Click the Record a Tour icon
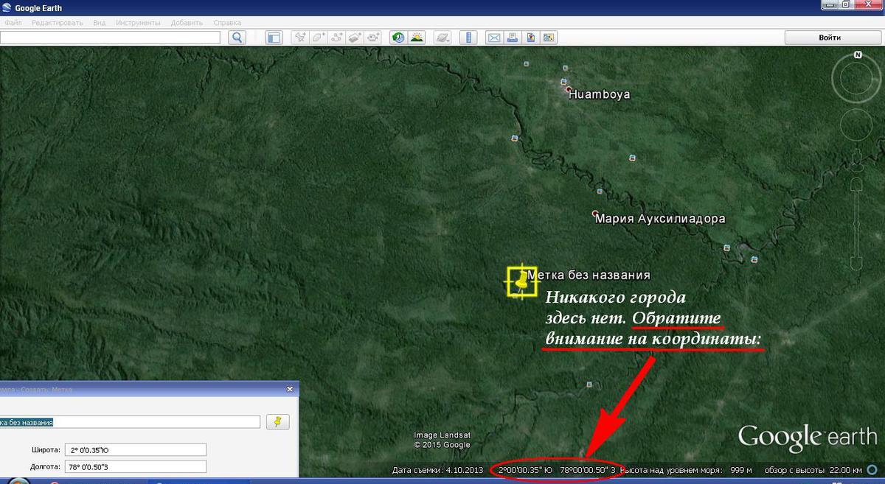 click(x=374, y=38)
